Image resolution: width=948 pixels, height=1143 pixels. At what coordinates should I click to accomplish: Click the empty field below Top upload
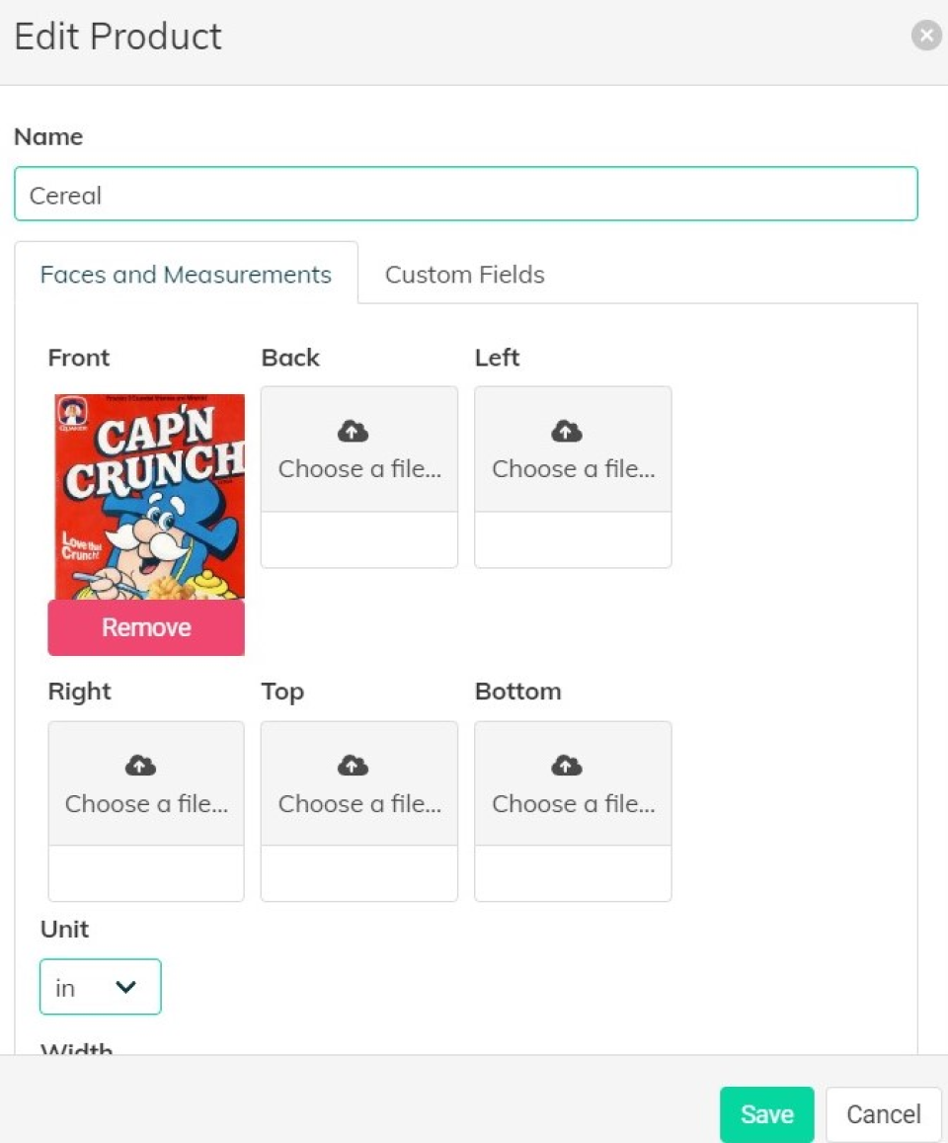(x=359, y=873)
